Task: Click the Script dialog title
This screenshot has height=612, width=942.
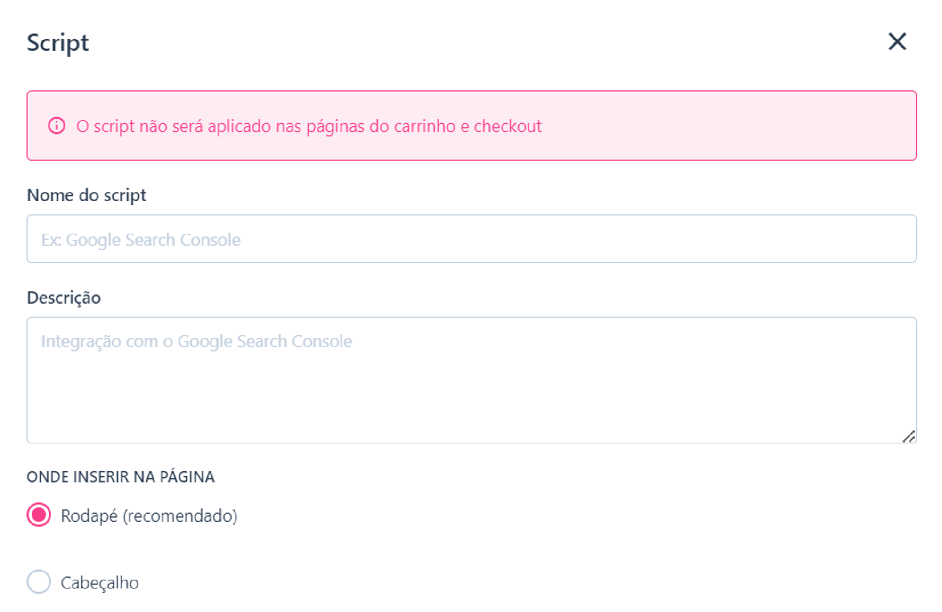Action: pyautogui.click(x=57, y=43)
